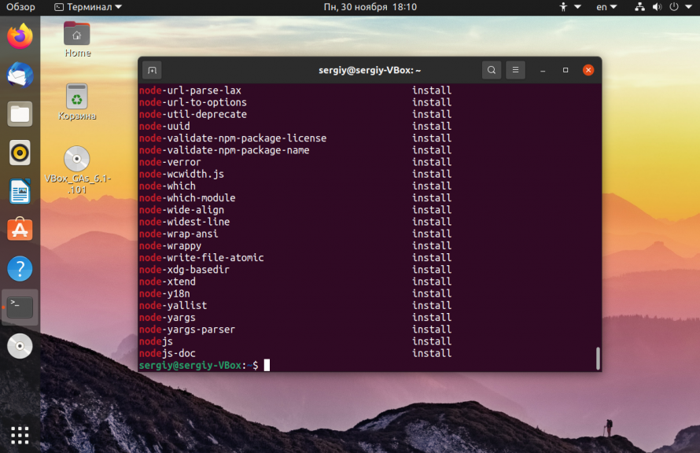Expand the system menu arrow at top right

point(689,7)
